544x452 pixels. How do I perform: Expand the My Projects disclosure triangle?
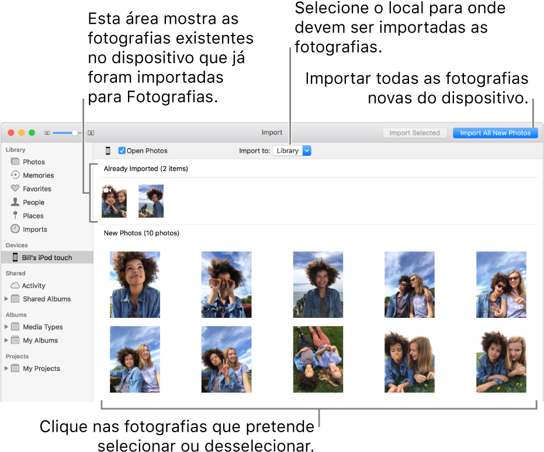coord(6,368)
